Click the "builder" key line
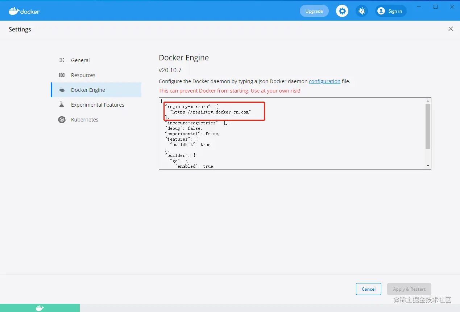Viewport: 460px width, 312px height. 180,155
